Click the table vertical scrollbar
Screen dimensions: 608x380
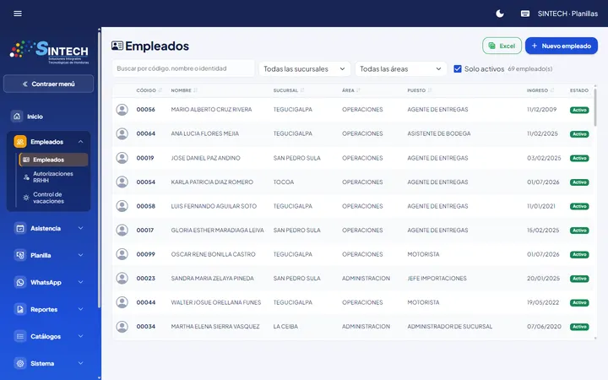[x=595, y=106]
